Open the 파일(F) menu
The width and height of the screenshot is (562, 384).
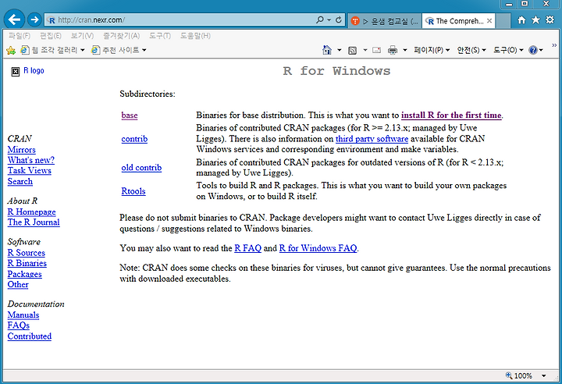coord(20,36)
